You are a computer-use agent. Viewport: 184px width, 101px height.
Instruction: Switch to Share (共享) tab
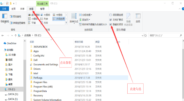22,9
